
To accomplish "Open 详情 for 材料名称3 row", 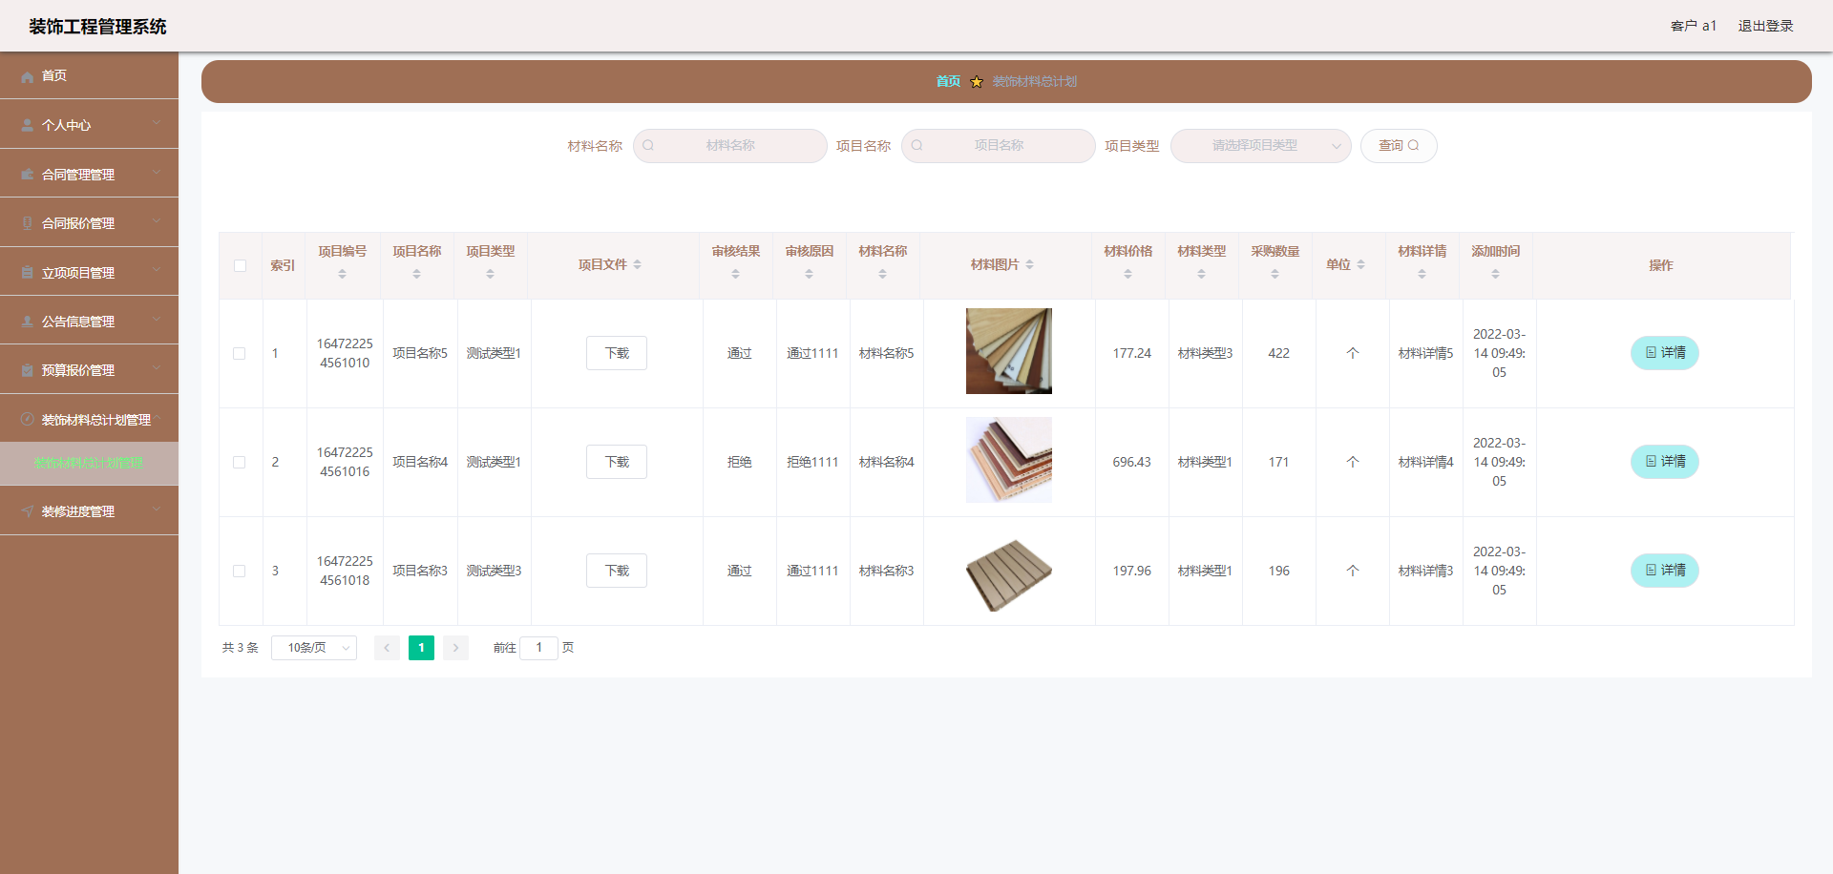I will pyautogui.click(x=1665, y=571).
